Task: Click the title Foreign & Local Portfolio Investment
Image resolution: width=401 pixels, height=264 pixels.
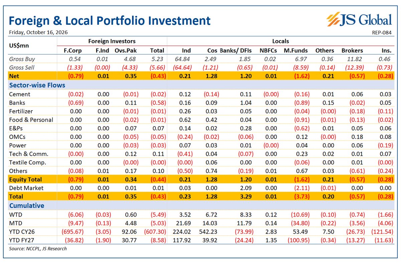Action: (x=110, y=20)
